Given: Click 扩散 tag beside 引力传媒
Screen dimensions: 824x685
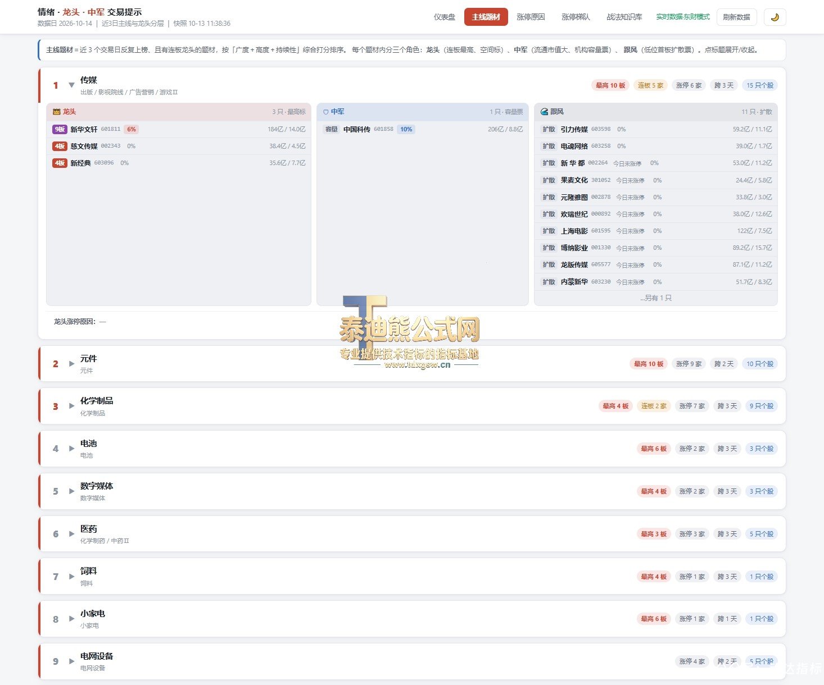Looking at the screenshot, I should [549, 129].
